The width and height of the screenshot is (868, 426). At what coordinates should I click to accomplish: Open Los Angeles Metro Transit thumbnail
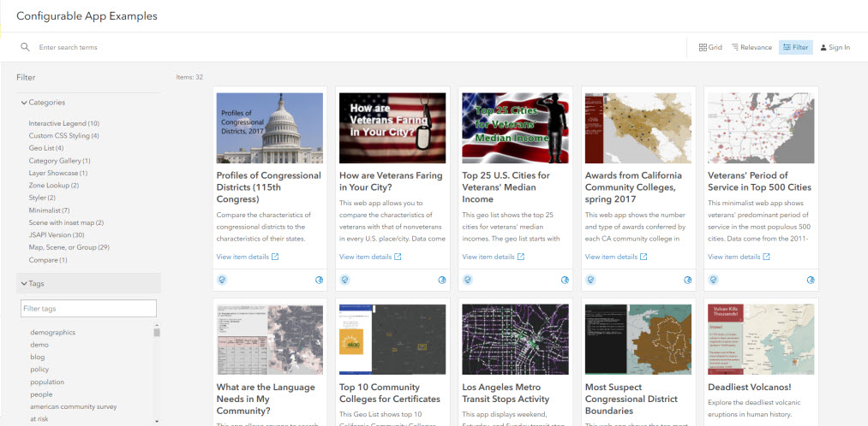pyautogui.click(x=515, y=340)
